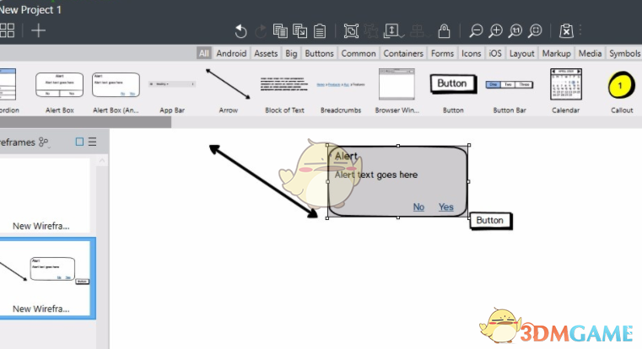
Task: Click the Group selection icon
Action: (x=351, y=31)
